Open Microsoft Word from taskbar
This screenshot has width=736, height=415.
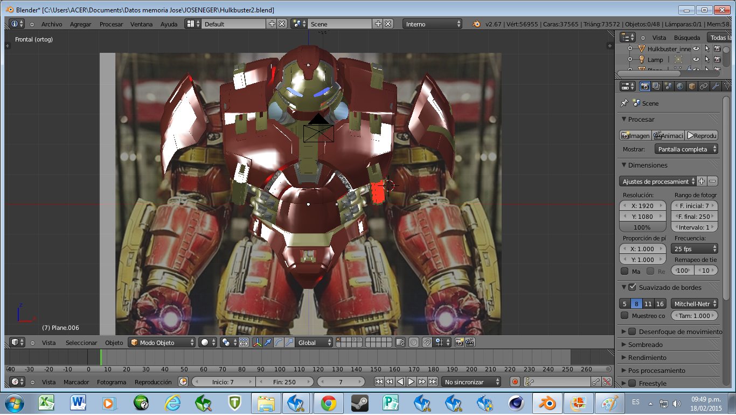79,403
